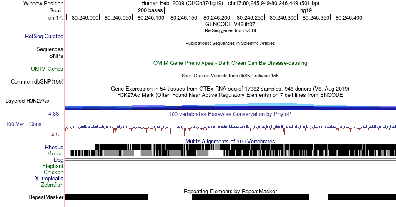Click the hg19 label beside scale bar

click(306, 10)
